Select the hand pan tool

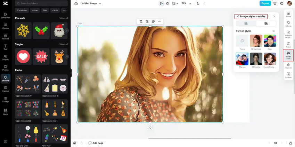(x=167, y=3)
